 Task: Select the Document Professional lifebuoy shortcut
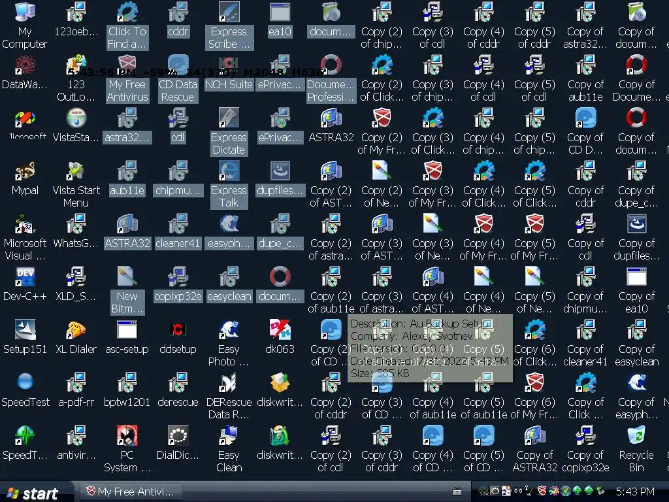point(331,65)
